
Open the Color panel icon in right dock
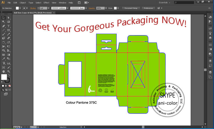(210, 17)
